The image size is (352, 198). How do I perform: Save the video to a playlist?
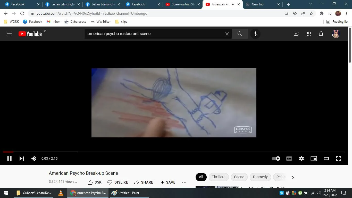tap(167, 182)
